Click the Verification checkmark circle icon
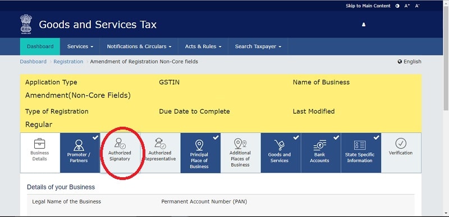 pyautogui.click(x=401, y=143)
